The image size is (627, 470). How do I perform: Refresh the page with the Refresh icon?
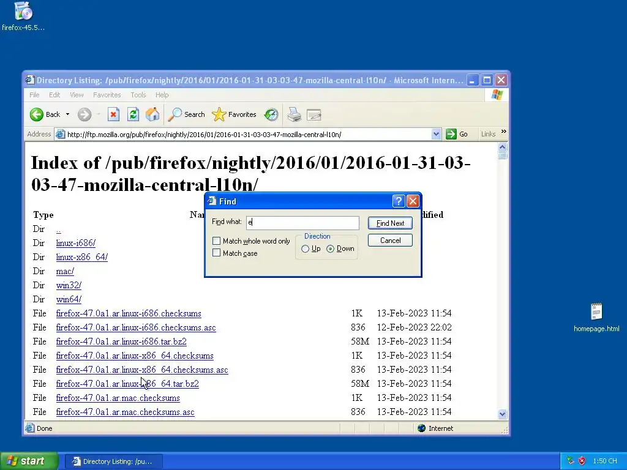tap(133, 114)
